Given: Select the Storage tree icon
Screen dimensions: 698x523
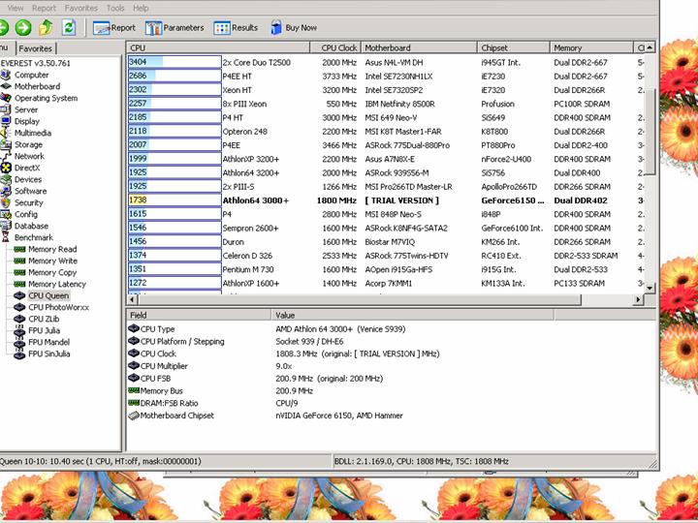Looking at the screenshot, I should 6,144.
